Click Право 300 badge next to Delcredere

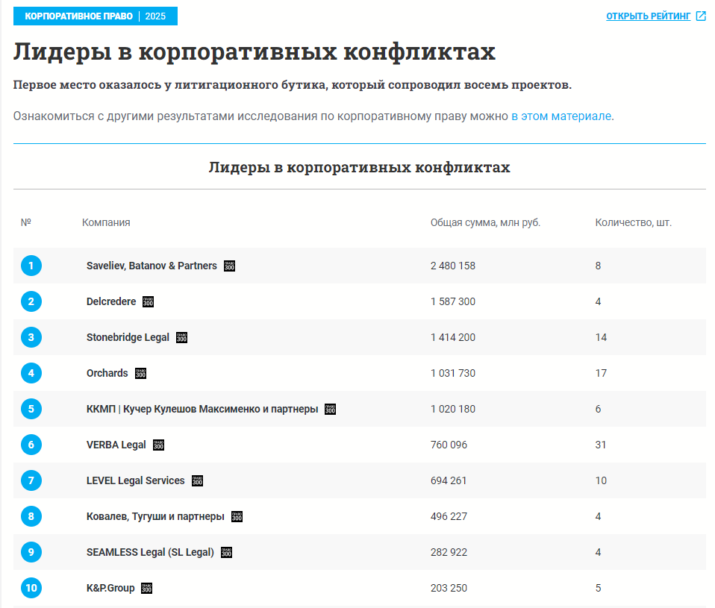[x=149, y=301]
